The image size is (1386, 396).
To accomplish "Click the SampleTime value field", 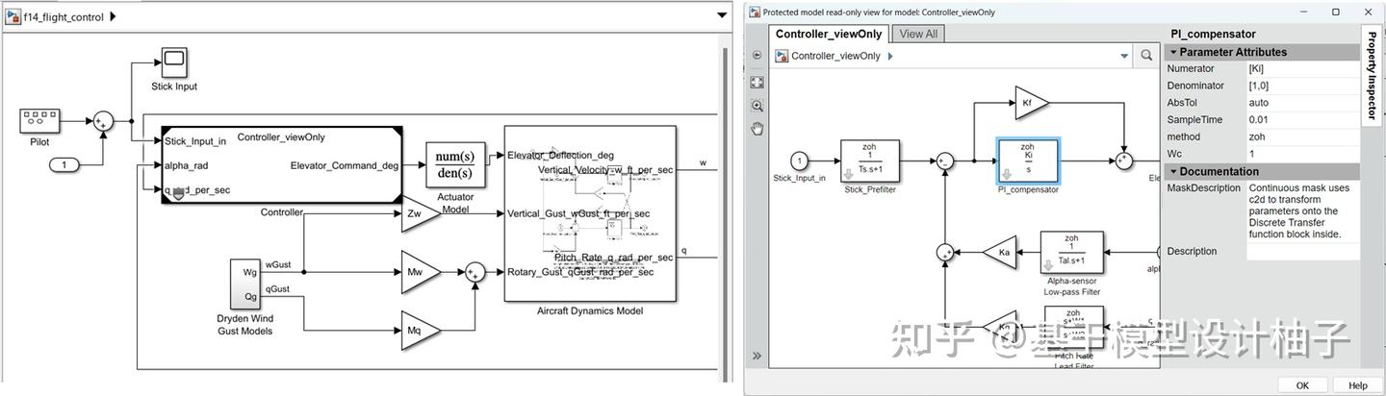I will 1303,119.
